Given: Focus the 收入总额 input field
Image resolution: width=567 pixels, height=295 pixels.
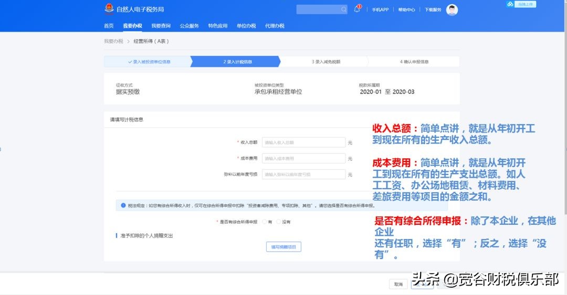Looking at the screenshot, I should (303, 143).
